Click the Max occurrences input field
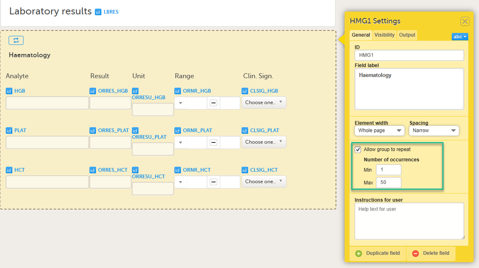 388,182
